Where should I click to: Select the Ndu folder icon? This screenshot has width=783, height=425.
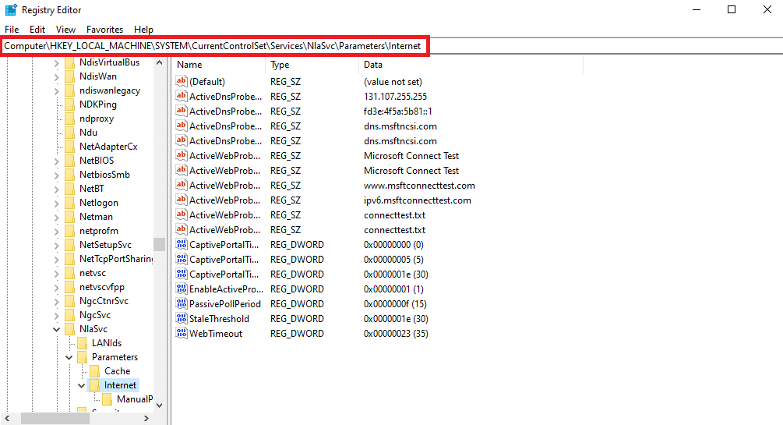pos(70,133)
